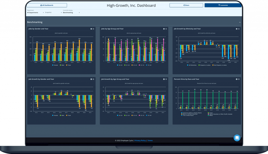Image resolution: width=268 pixels, height=154 pixels.
Task: Open hamburger menu on Jobs by Age Group and Year
Action: click(166, 29)
